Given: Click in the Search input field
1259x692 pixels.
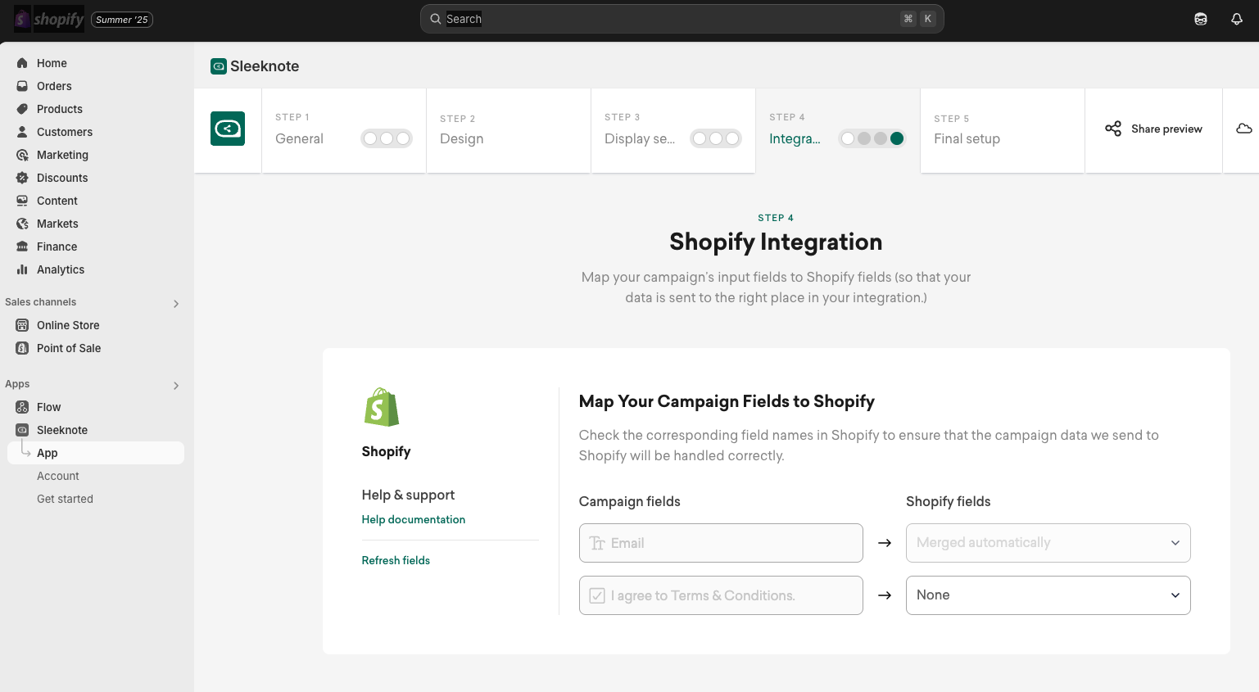Looking at the screenshot, I should point(682,19).
